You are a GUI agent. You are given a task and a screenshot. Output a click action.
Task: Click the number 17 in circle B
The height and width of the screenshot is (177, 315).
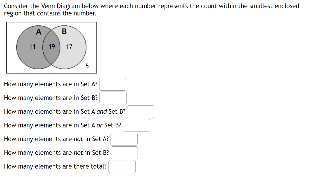click(x=69, y=47)
